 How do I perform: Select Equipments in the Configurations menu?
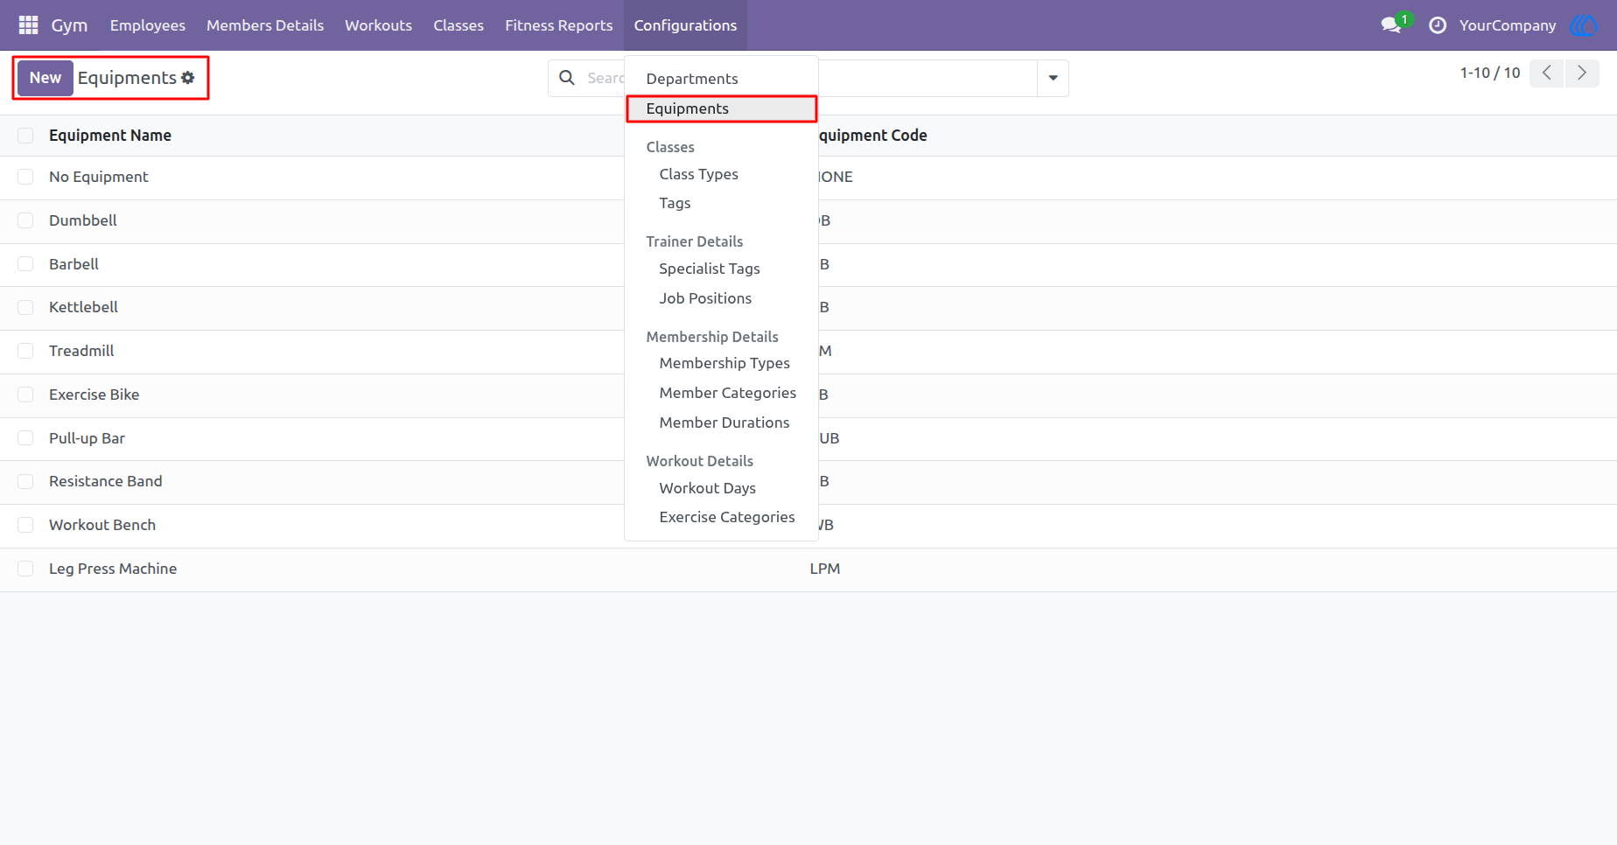pos(721,108)
